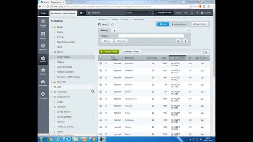Open Skype from the taskbar

click(x=67, y=139)
